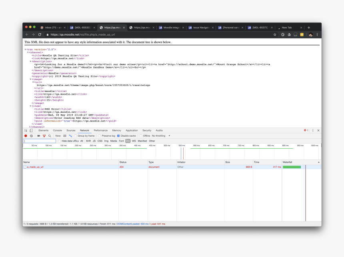Close the New Tab tab
The image size is (344, 257).
[301, 28]
